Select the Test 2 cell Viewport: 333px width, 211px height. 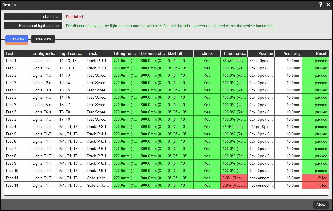[x=17, y=68]
